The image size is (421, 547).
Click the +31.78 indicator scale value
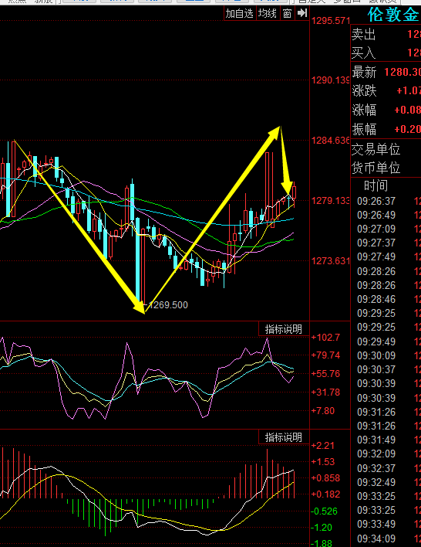[325, 392]
